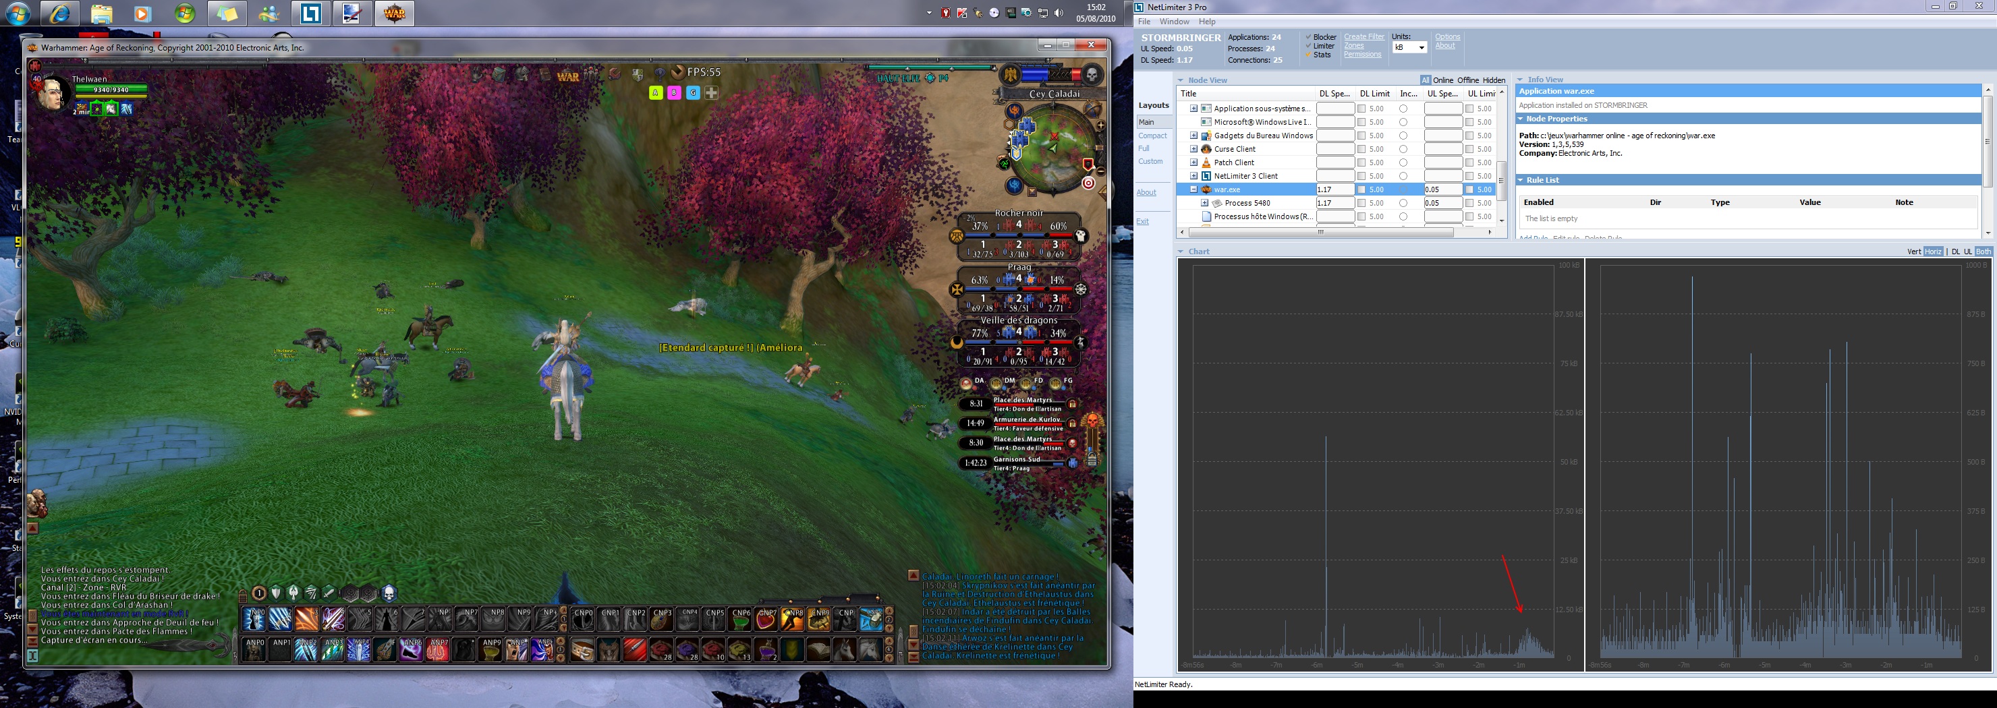The height and width of the screenshot is (708, 1997).
Task: Click the Curse Client application icon
Action: [x=1206, y=149]
